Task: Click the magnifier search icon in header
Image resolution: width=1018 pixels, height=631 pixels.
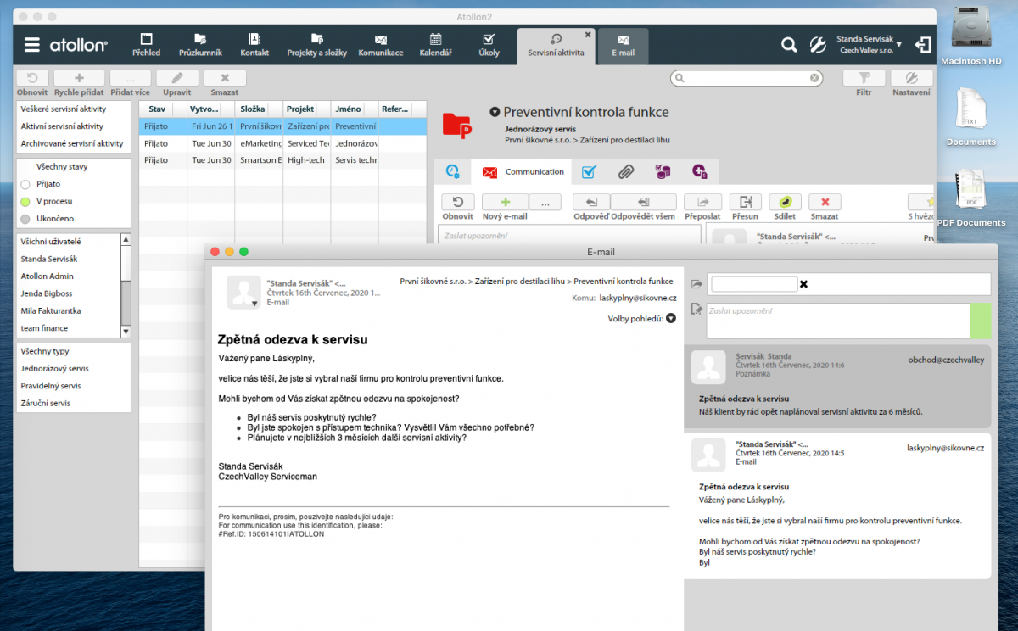Action: pyautogui.click(x=789, y=46)
